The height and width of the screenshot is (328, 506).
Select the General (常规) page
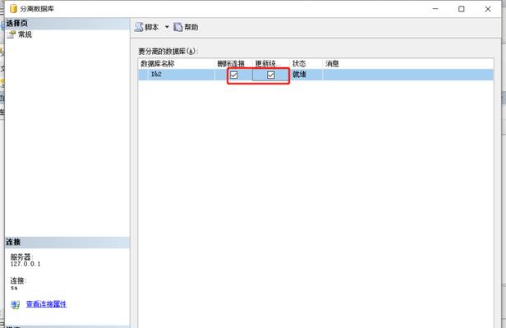tap(25, 34)
